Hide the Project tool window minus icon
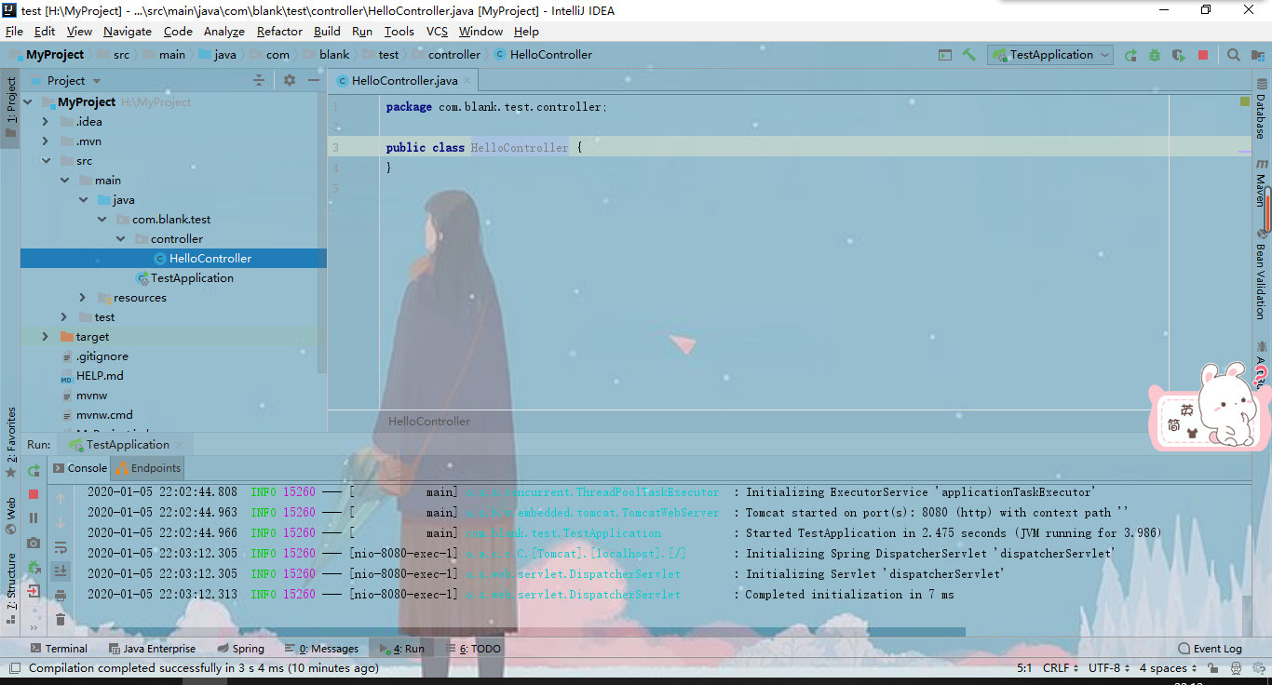Image resolution: width=1272 pixels, height=685 pixels. 314,81
